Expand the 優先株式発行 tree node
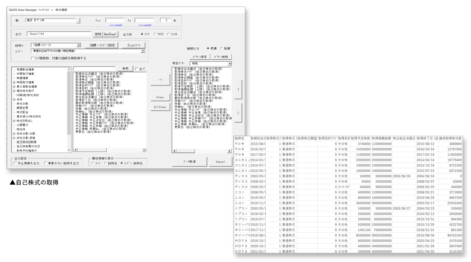 click(14, 91)
